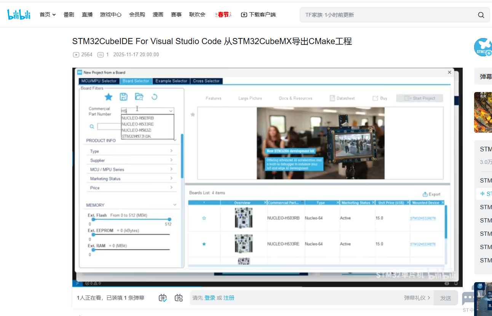Image resolution: width=492 pixels, height=316 pixels.
Task: Click the Ext. EEPROM slider handle
Action: (x=93, y=235)
